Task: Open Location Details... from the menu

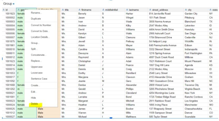Action: tap(40, 37)
